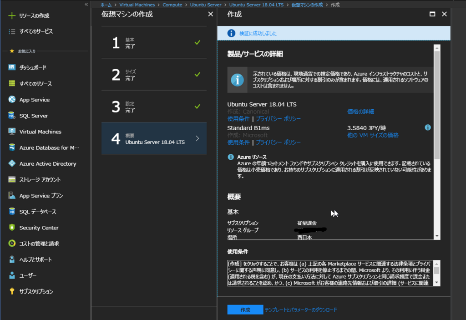This screenshot has width=466, height=320.
Task: Click info icon beside 3.5840 JPY price
Action: [428, 127]
